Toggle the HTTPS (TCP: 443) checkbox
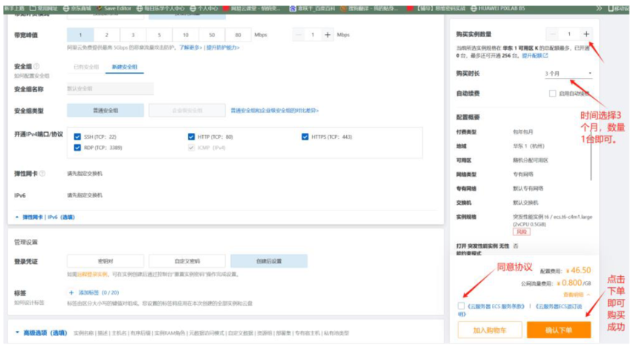639x351 pixels. tap(305, 137)
